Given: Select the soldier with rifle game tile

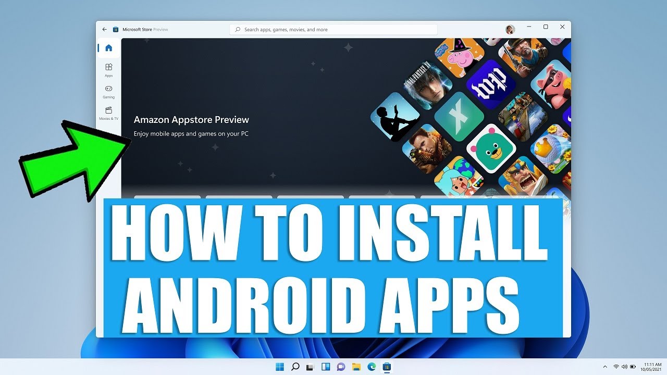Looking at the screenshot, I should coord(427,149).
